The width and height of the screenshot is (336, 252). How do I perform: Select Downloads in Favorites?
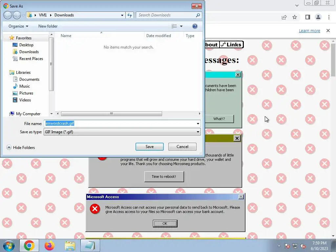29,52
